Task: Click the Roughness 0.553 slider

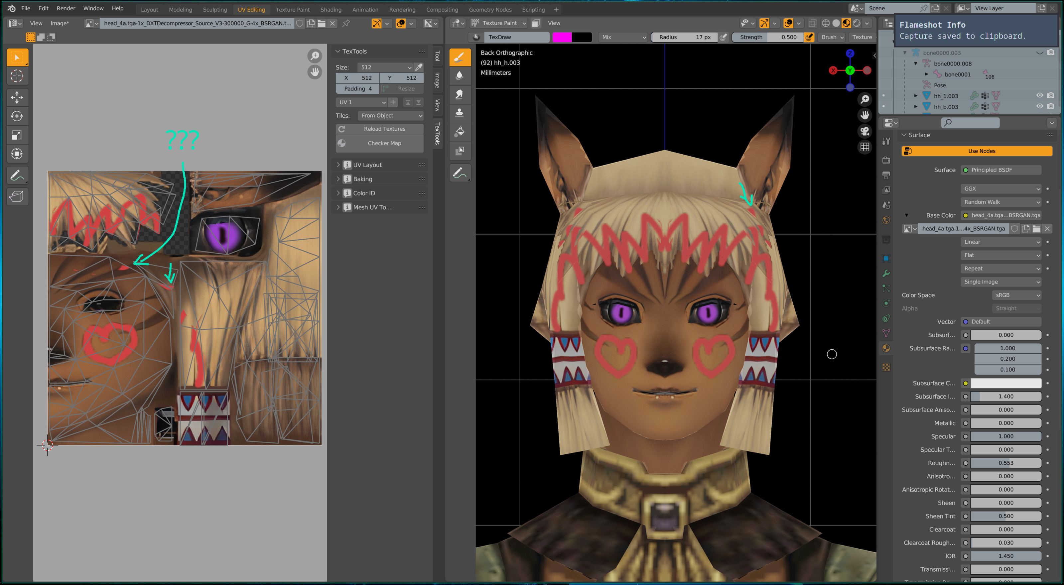Action: pyautogui.click(x=1006, y=463)
